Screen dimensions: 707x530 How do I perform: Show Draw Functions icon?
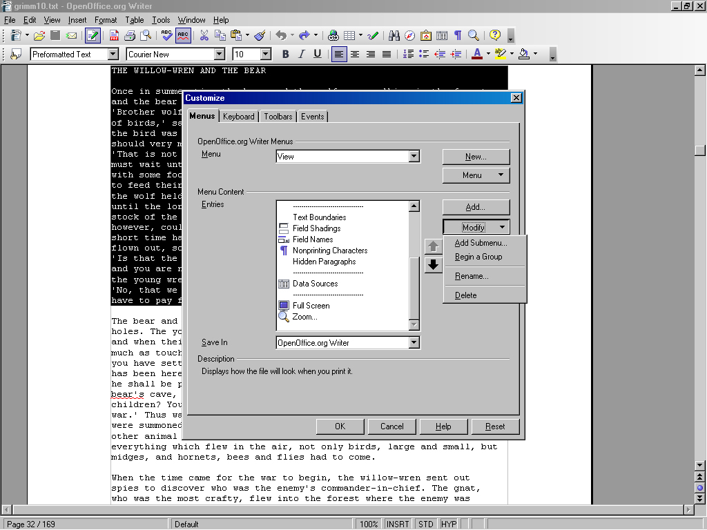[373, 36]
